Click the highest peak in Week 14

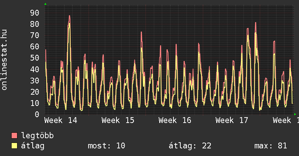(x=69, y=16)
